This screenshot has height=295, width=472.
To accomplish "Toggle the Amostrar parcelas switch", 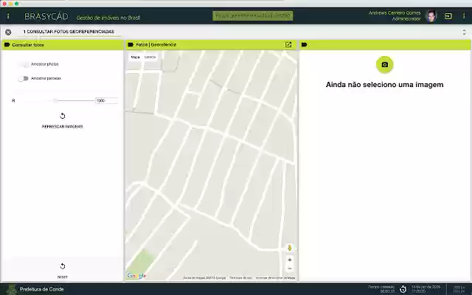I will (23, 78).
